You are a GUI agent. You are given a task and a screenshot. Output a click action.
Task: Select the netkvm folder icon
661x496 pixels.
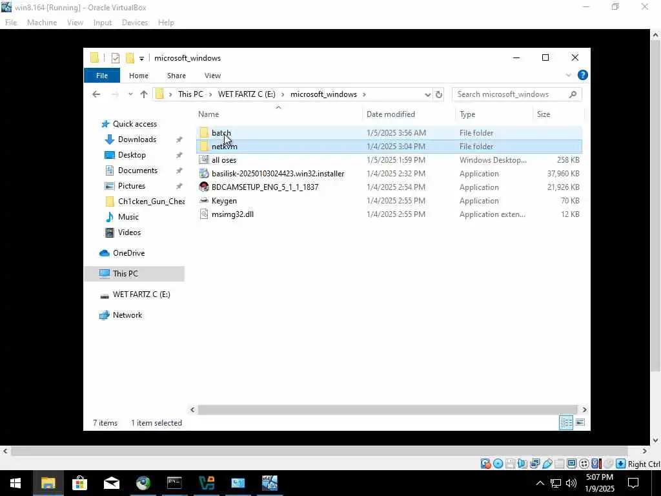[204, 147]
